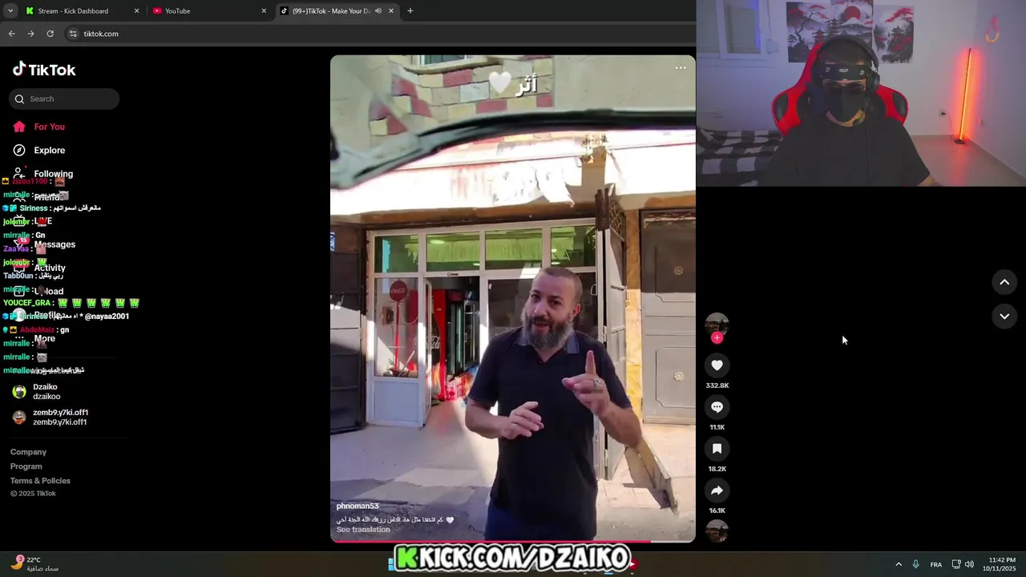Viewport: 1026px width, 577px height.
Task: Open phnoman53 profile link
Action: pyautogui.click(x=357, y=506)
